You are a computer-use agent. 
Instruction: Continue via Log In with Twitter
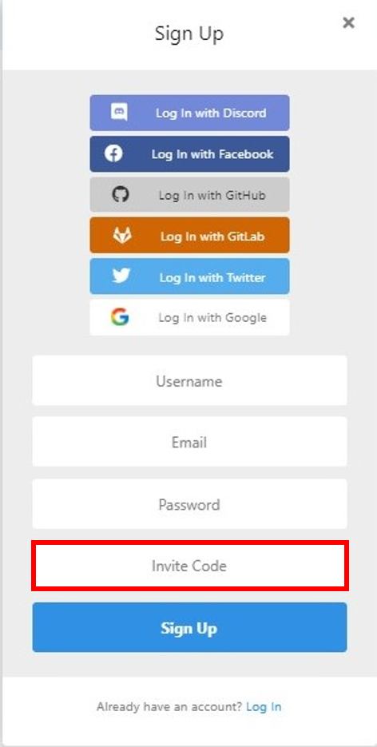coord(189,276)
